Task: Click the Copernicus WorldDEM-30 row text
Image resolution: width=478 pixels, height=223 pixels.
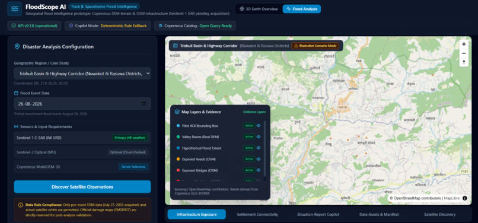Action: (x=38, y=167)
